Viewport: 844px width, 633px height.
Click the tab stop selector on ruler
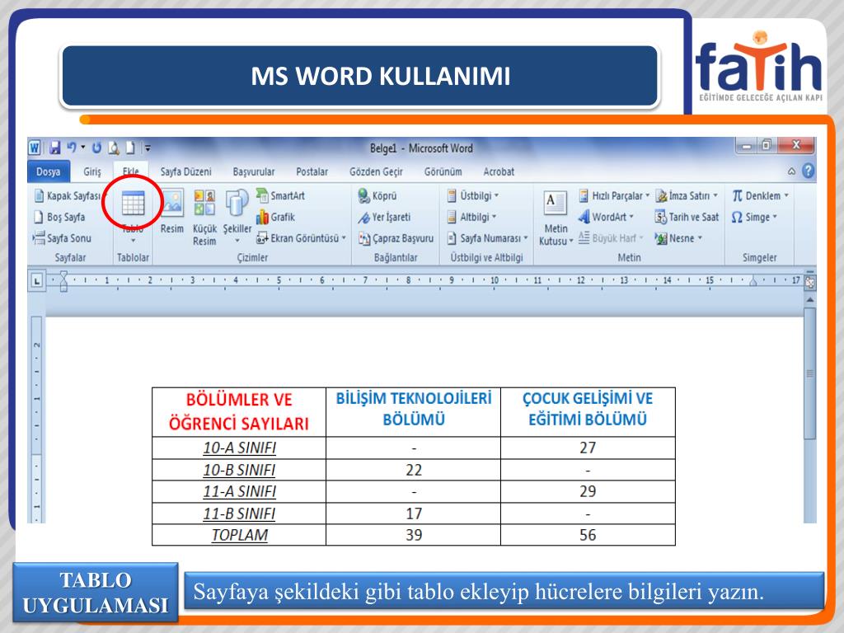pyautogui.click(x=36, y=280)
